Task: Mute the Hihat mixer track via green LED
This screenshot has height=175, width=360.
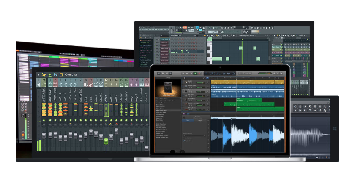Action: point(106,120)
